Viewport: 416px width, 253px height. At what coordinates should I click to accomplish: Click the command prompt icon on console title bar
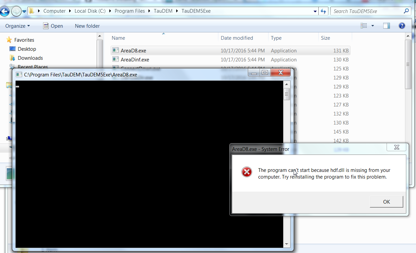18,74
